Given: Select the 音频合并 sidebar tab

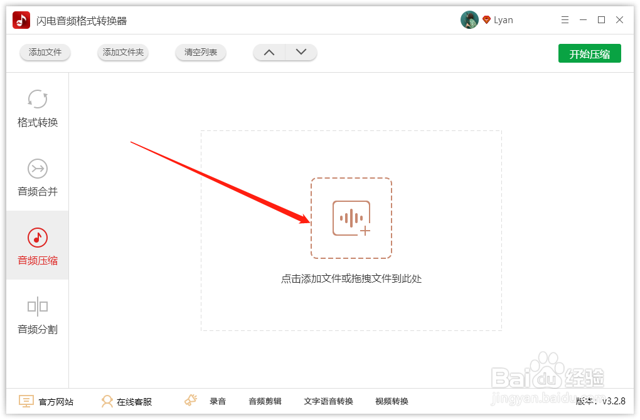Looking at the screenshot, I should [x=38, y=177].
